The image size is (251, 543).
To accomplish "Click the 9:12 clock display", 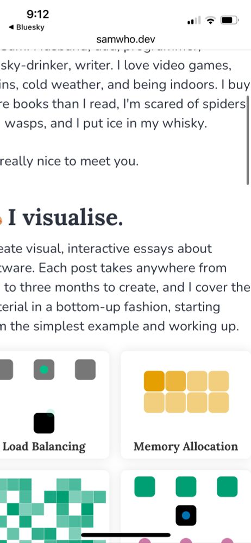I will 38,14.
